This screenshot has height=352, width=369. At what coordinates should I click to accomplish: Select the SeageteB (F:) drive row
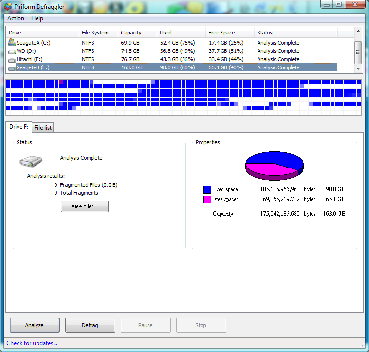(172, 67)
